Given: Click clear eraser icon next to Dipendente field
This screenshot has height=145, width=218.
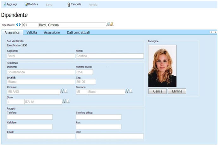Looking at the screenshot, I should click(112, 24).
